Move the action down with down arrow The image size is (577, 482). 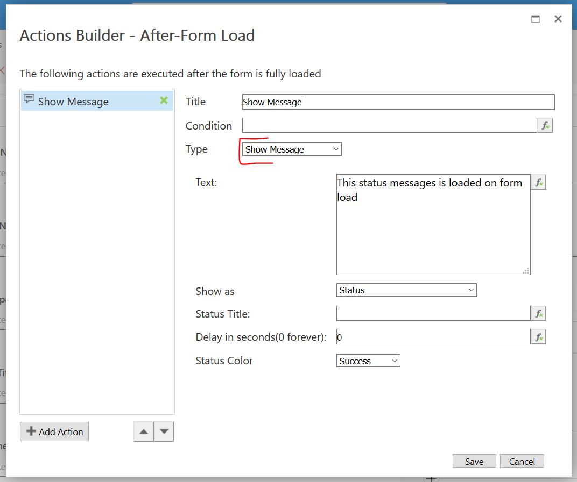(x=164, y=431)
